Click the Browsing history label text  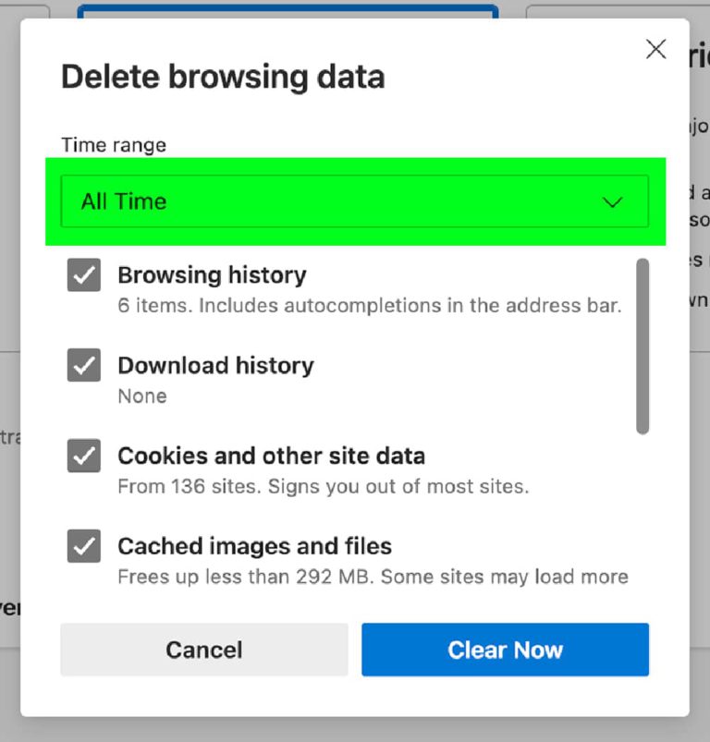(x=212, y=275)
